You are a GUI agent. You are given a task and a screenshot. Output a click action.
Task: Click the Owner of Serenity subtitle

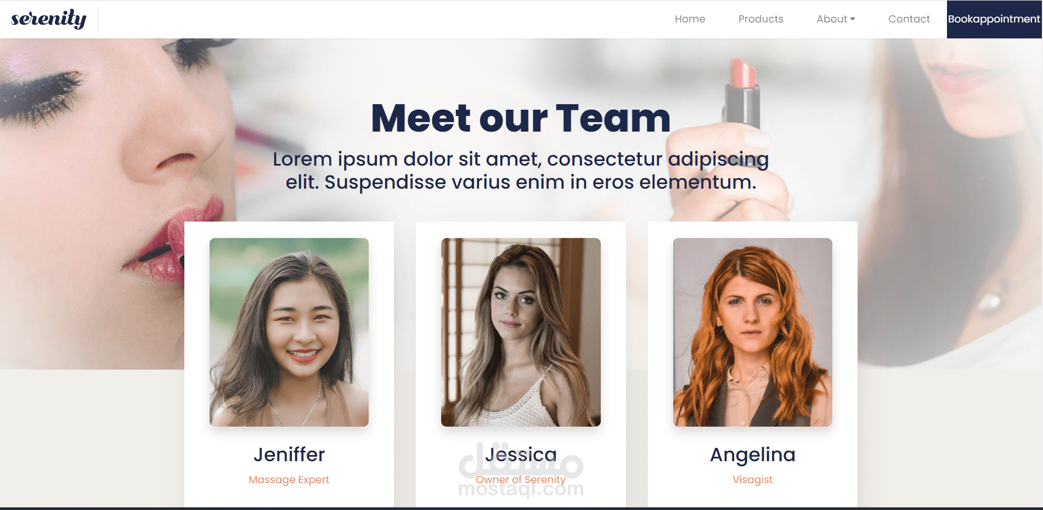(x=521, y=480)
